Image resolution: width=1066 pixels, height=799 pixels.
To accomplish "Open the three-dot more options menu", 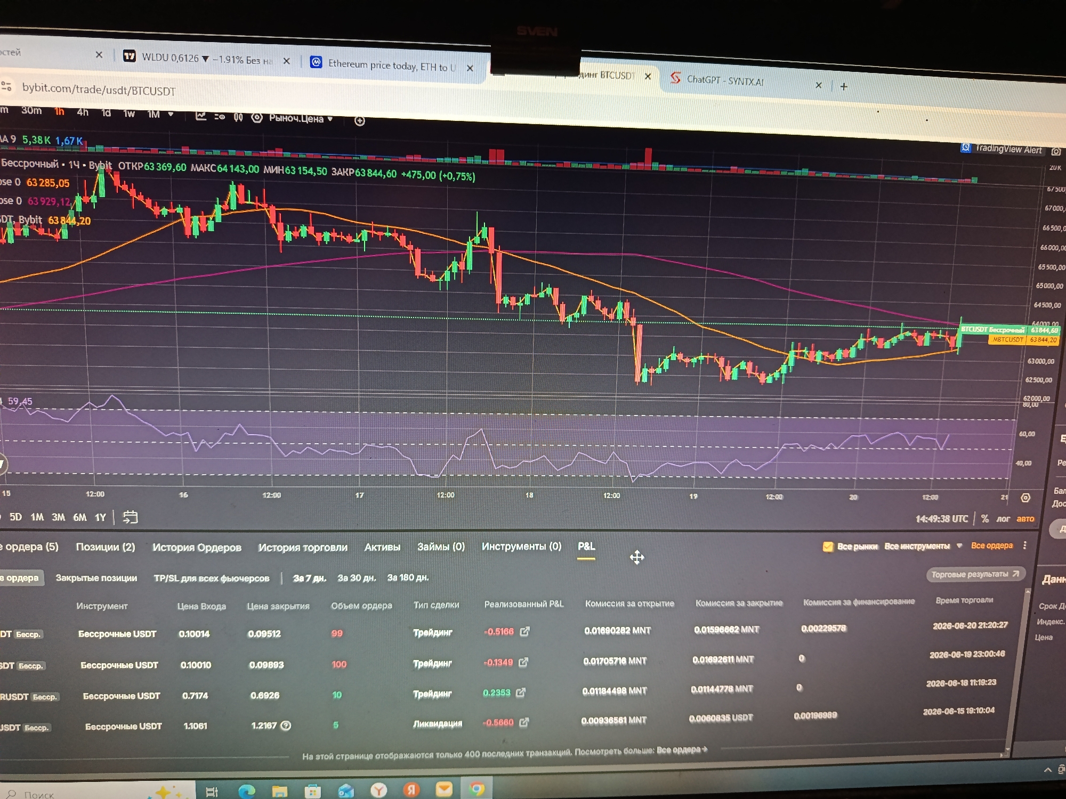I will [1025, 545].
